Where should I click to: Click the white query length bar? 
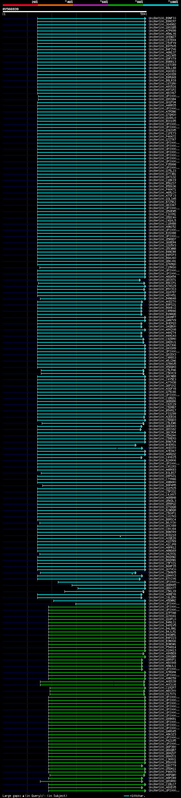click(x=75, y=12)
